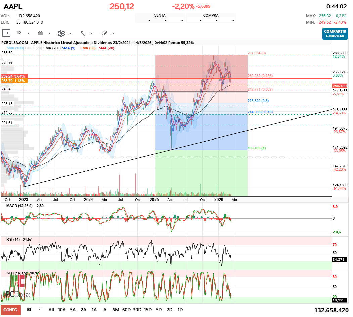Expand the drawing tools dropdown arrow
The width and height of the screenshot is (353, 317).
[113, 33]
